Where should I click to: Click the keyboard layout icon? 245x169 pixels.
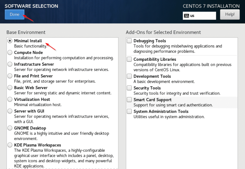click(186, 16)
